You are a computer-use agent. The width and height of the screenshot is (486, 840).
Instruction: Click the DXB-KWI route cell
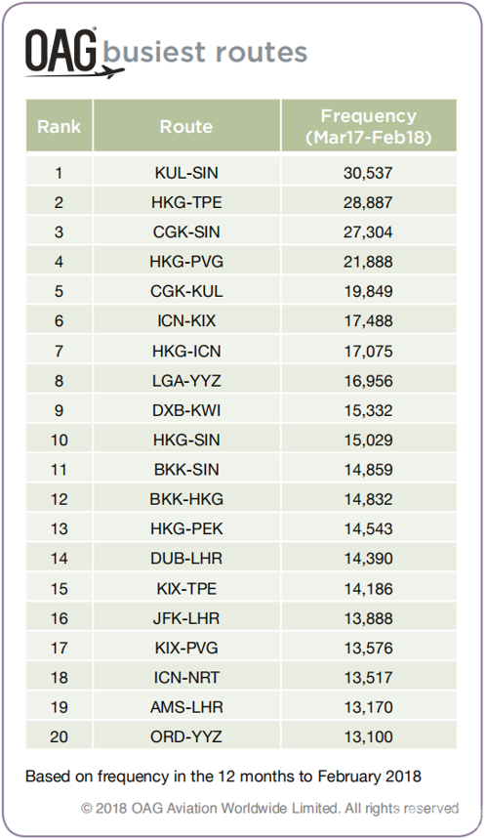[x=186, y=410]
